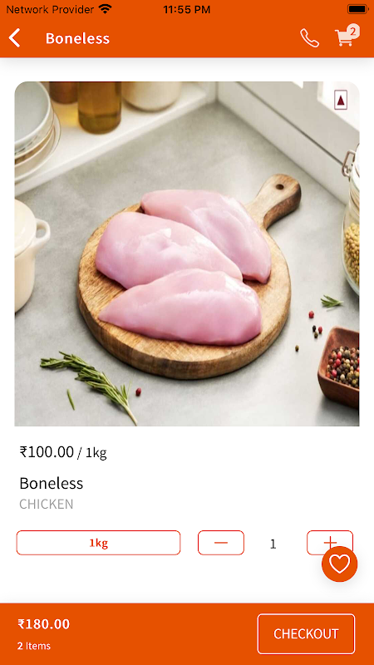
Task: Tap the 2 Items label
Action: pyautogui.click(x=34, y=646)
